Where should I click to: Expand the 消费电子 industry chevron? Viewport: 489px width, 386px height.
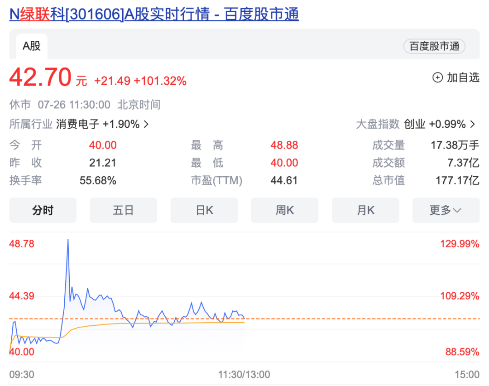(146, 124)
